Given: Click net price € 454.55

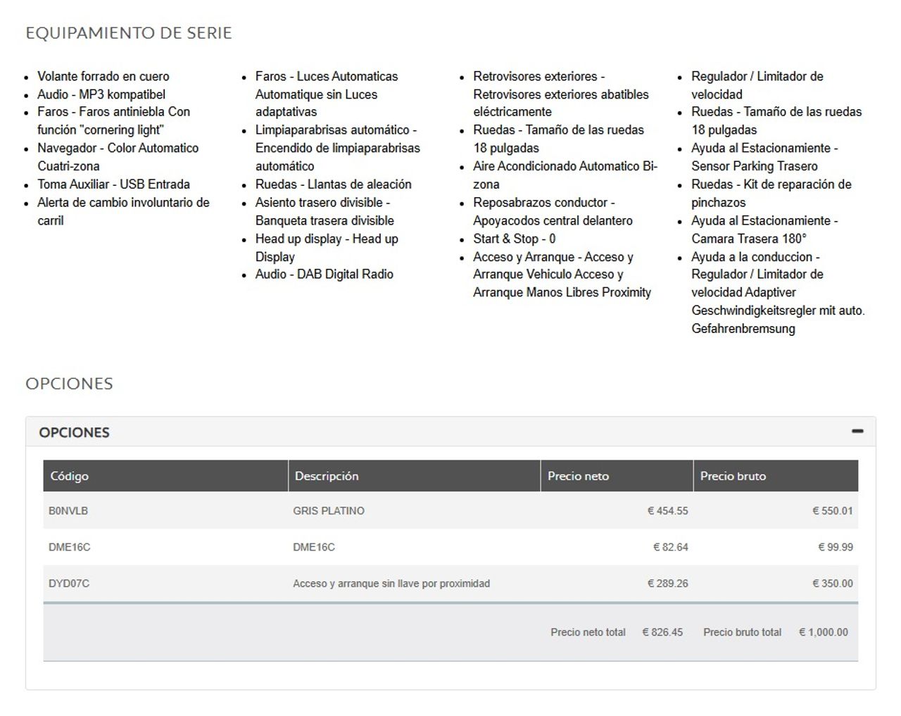Looking at the screenshot, I should pyautogui.click(x=667, y=511).
